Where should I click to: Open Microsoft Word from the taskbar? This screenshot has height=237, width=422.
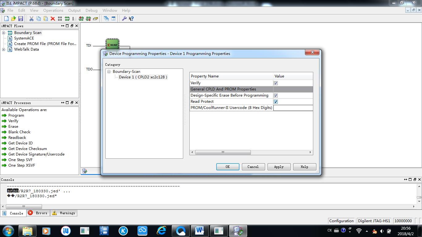point(200,231)
